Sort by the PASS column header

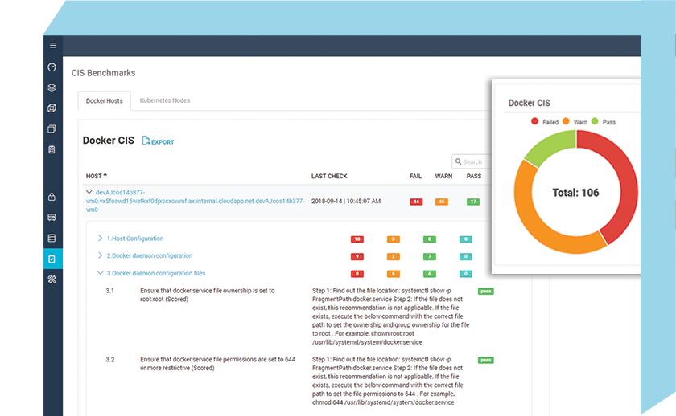pyautogui.click(x=474, y=176)
